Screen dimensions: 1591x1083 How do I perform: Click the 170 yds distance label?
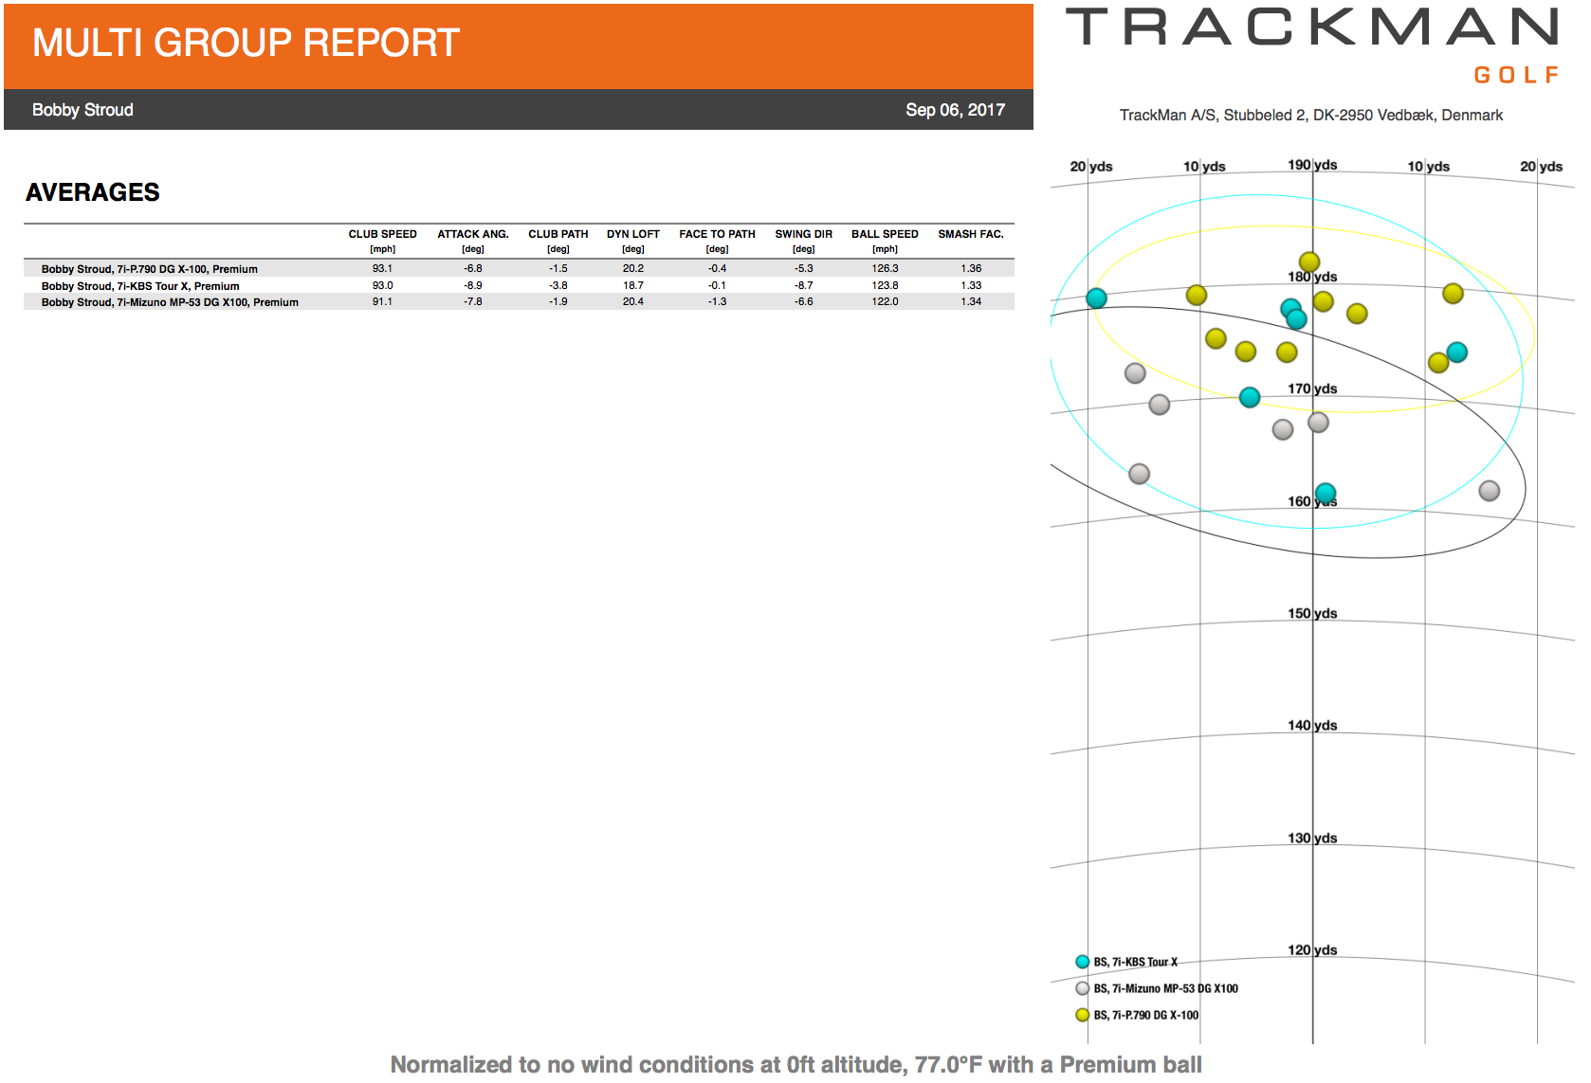tap(1312, 389)
